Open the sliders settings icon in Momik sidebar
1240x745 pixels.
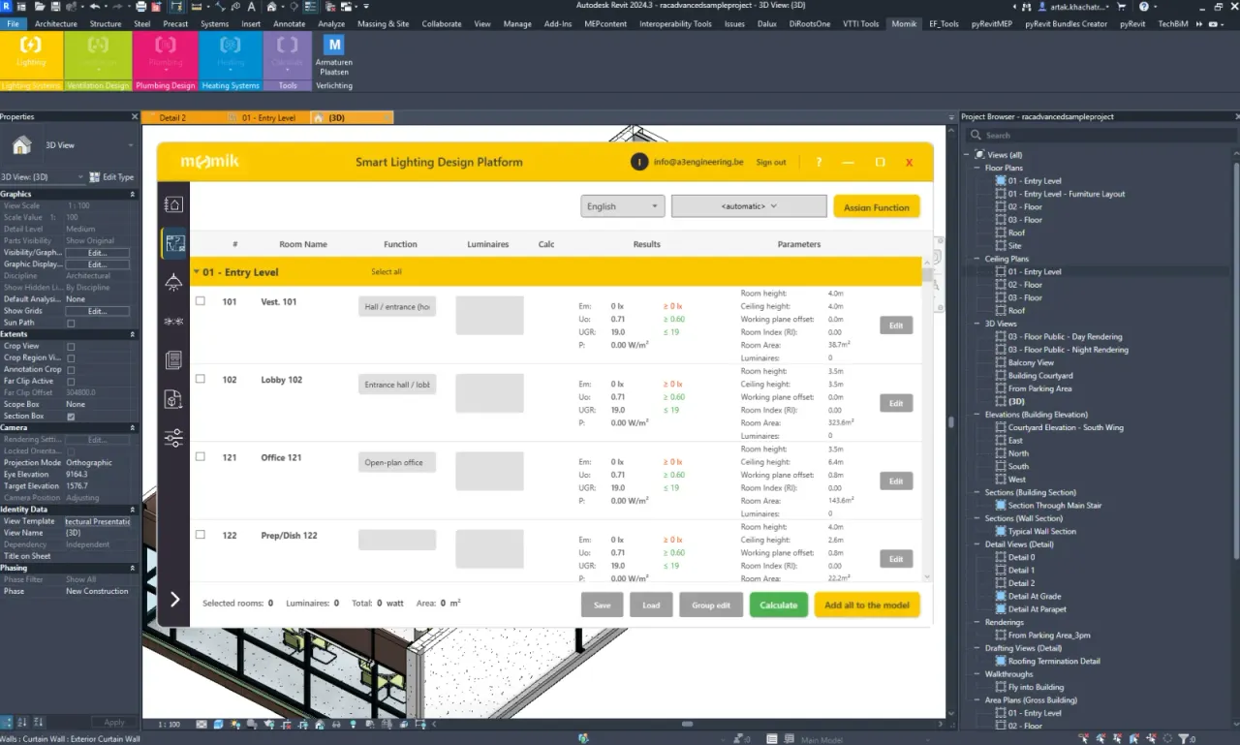point(173,438)
